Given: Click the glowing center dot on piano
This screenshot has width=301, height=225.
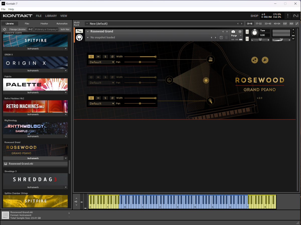Looking at the screenshot, I should click(x=206, y=80).
